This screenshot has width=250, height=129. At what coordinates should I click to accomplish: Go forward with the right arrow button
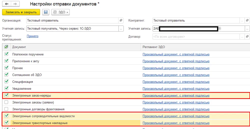pyautogui.click(x=15, y=4)
